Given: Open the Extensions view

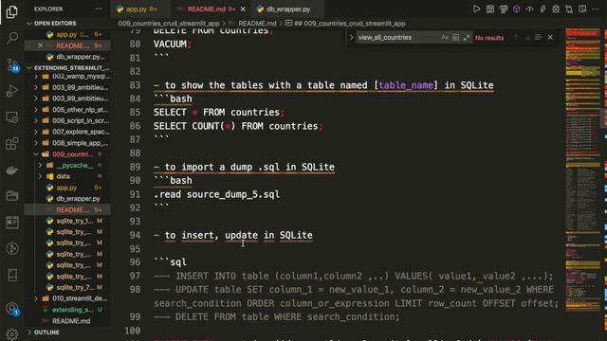Looking at the screenshot, I should pyautogui.click(x=12, y=143).
